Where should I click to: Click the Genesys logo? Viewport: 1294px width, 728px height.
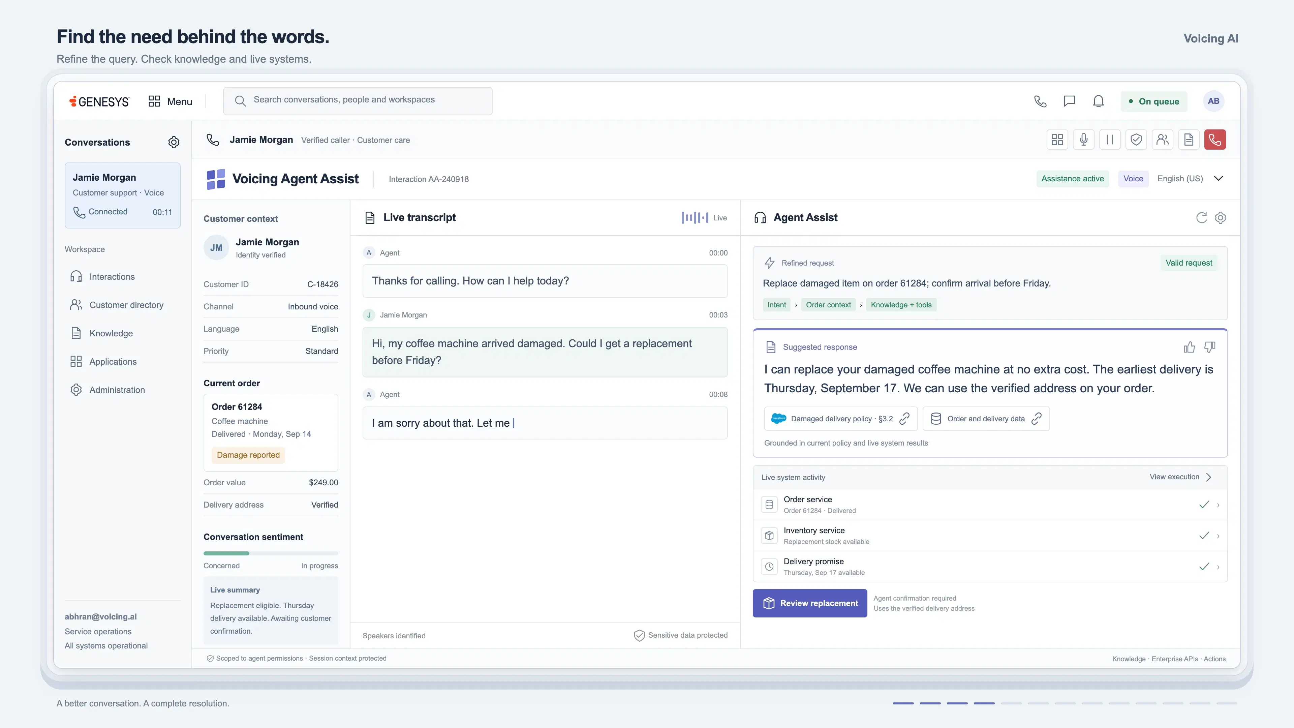[99, 101]
